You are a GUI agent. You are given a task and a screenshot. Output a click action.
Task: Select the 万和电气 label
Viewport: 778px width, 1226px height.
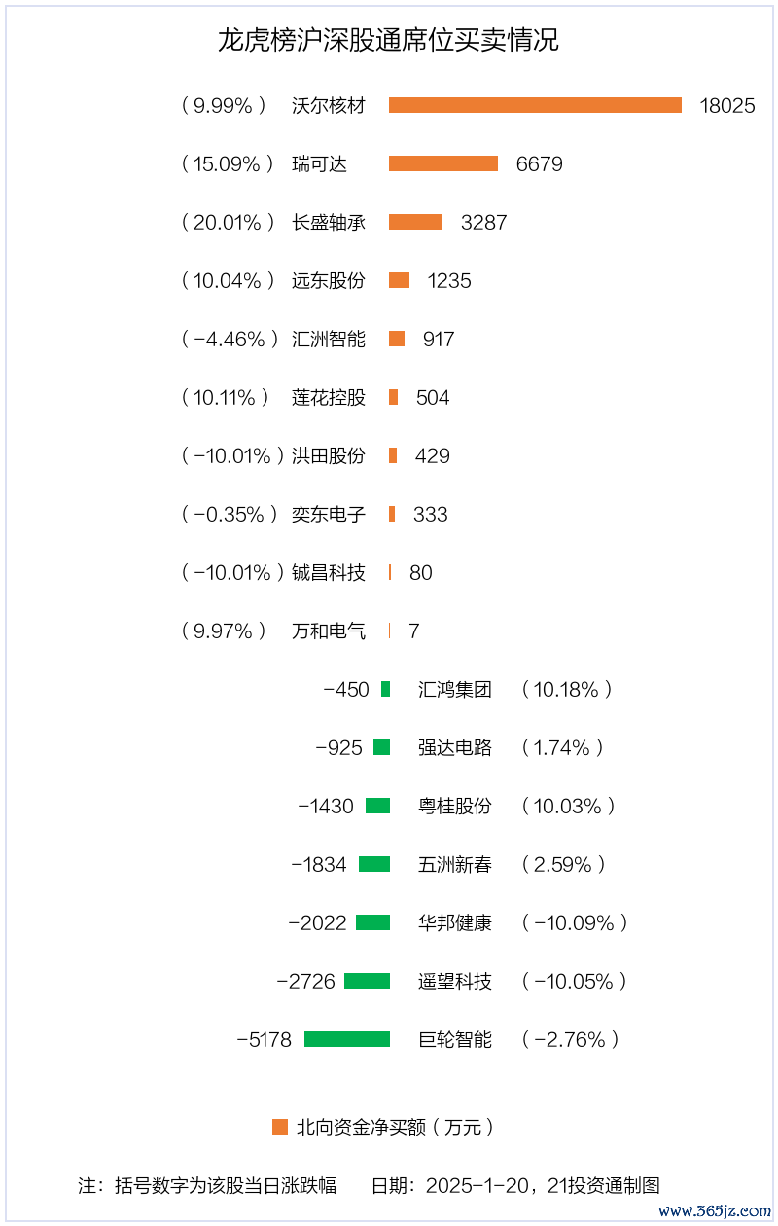pyautogui.click(x=329, y=631)
